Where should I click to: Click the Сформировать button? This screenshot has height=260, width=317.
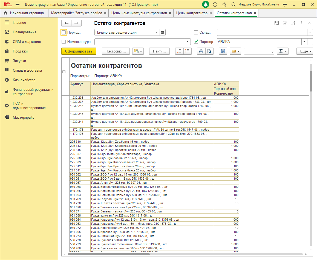coord(79,51)
